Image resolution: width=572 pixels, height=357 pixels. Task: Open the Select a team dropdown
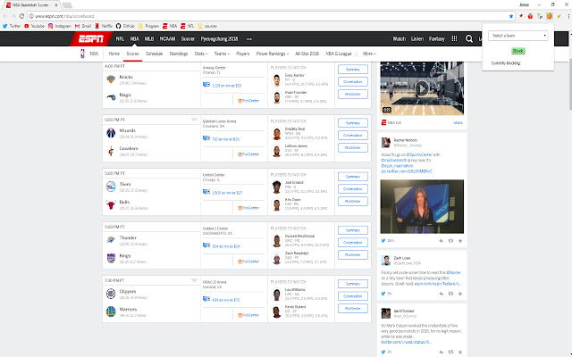click(518, 36)
